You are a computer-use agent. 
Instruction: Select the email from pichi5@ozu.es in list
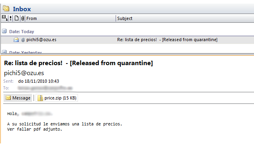point(120,40)
